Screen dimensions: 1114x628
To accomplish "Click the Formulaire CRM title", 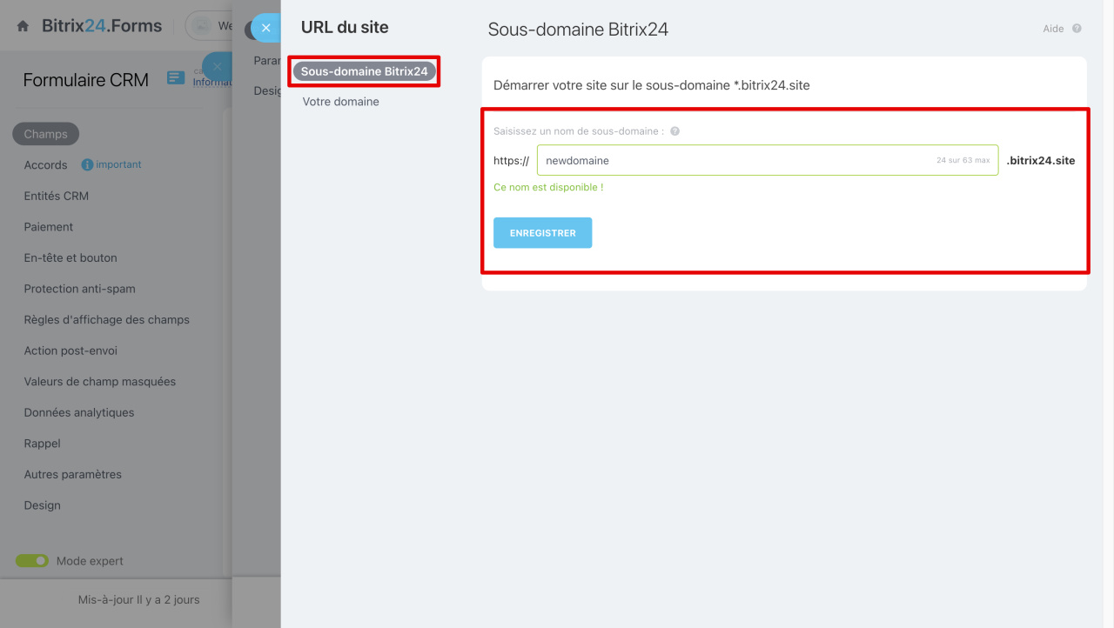I will pos(86,80).
